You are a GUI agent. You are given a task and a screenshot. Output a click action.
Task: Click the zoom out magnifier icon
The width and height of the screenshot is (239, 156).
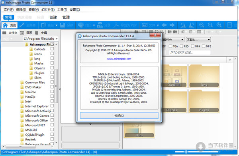202,25
